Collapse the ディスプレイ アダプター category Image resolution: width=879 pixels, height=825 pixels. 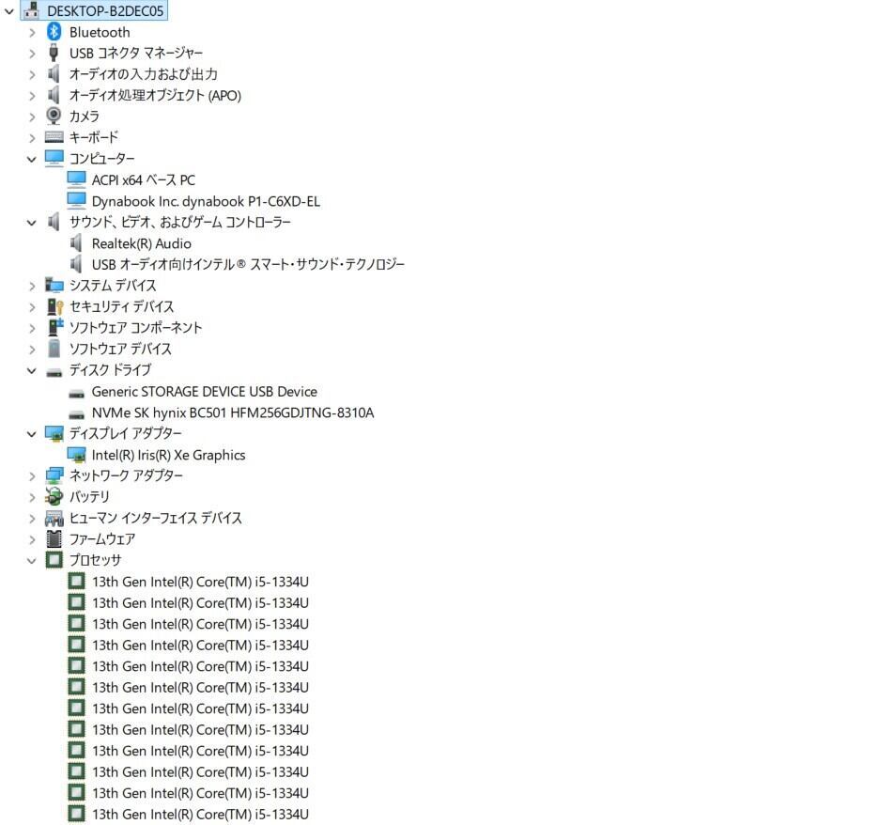31,434
